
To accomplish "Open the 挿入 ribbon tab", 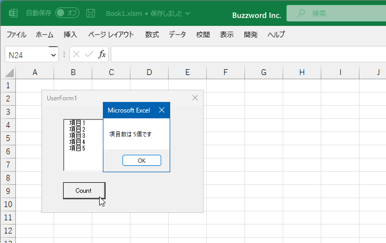I will (70, 34).
